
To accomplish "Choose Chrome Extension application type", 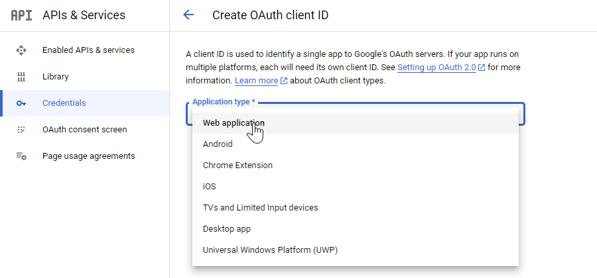I will point(356,165).
